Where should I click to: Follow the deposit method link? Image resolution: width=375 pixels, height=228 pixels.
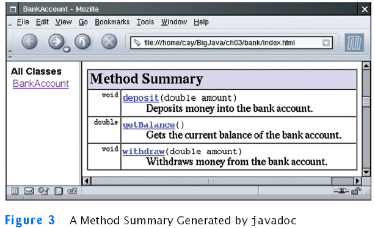[141, 98]
